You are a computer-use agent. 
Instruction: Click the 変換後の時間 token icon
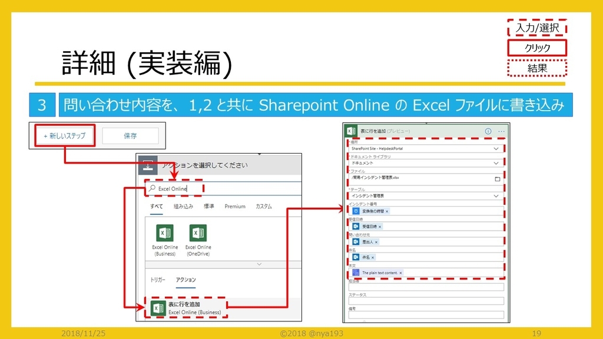[356, 211]
